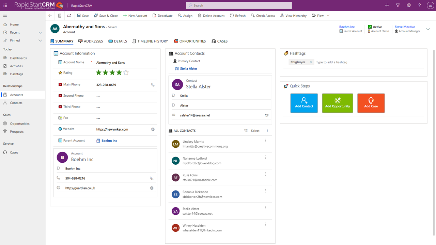Click the globe icon next to Website field
436x245 pixels.
pyautogui.click(x=153, y=130)
